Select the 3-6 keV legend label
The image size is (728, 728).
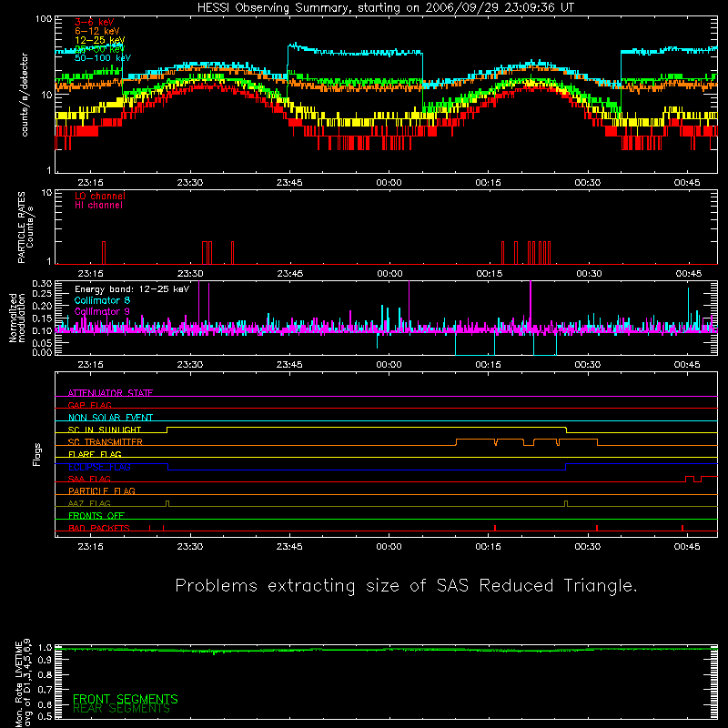tap(95, 22)
